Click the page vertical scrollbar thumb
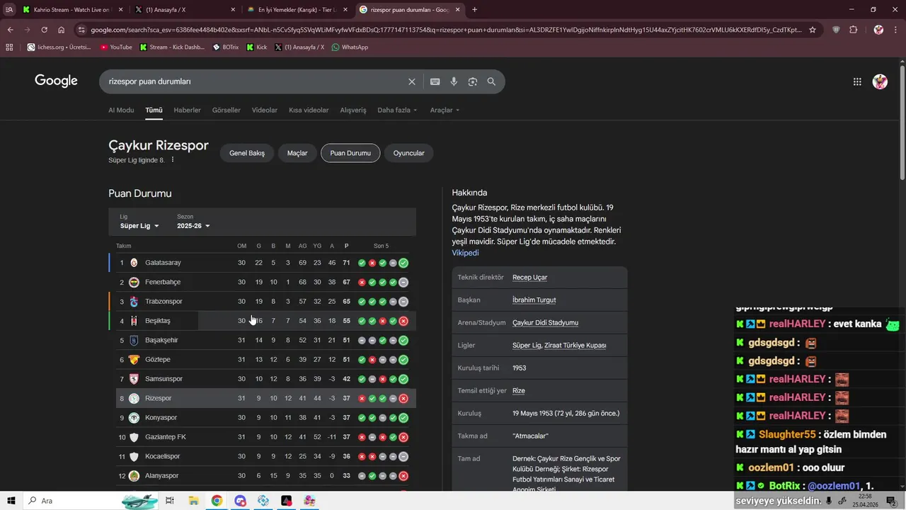 coord(902,123)
